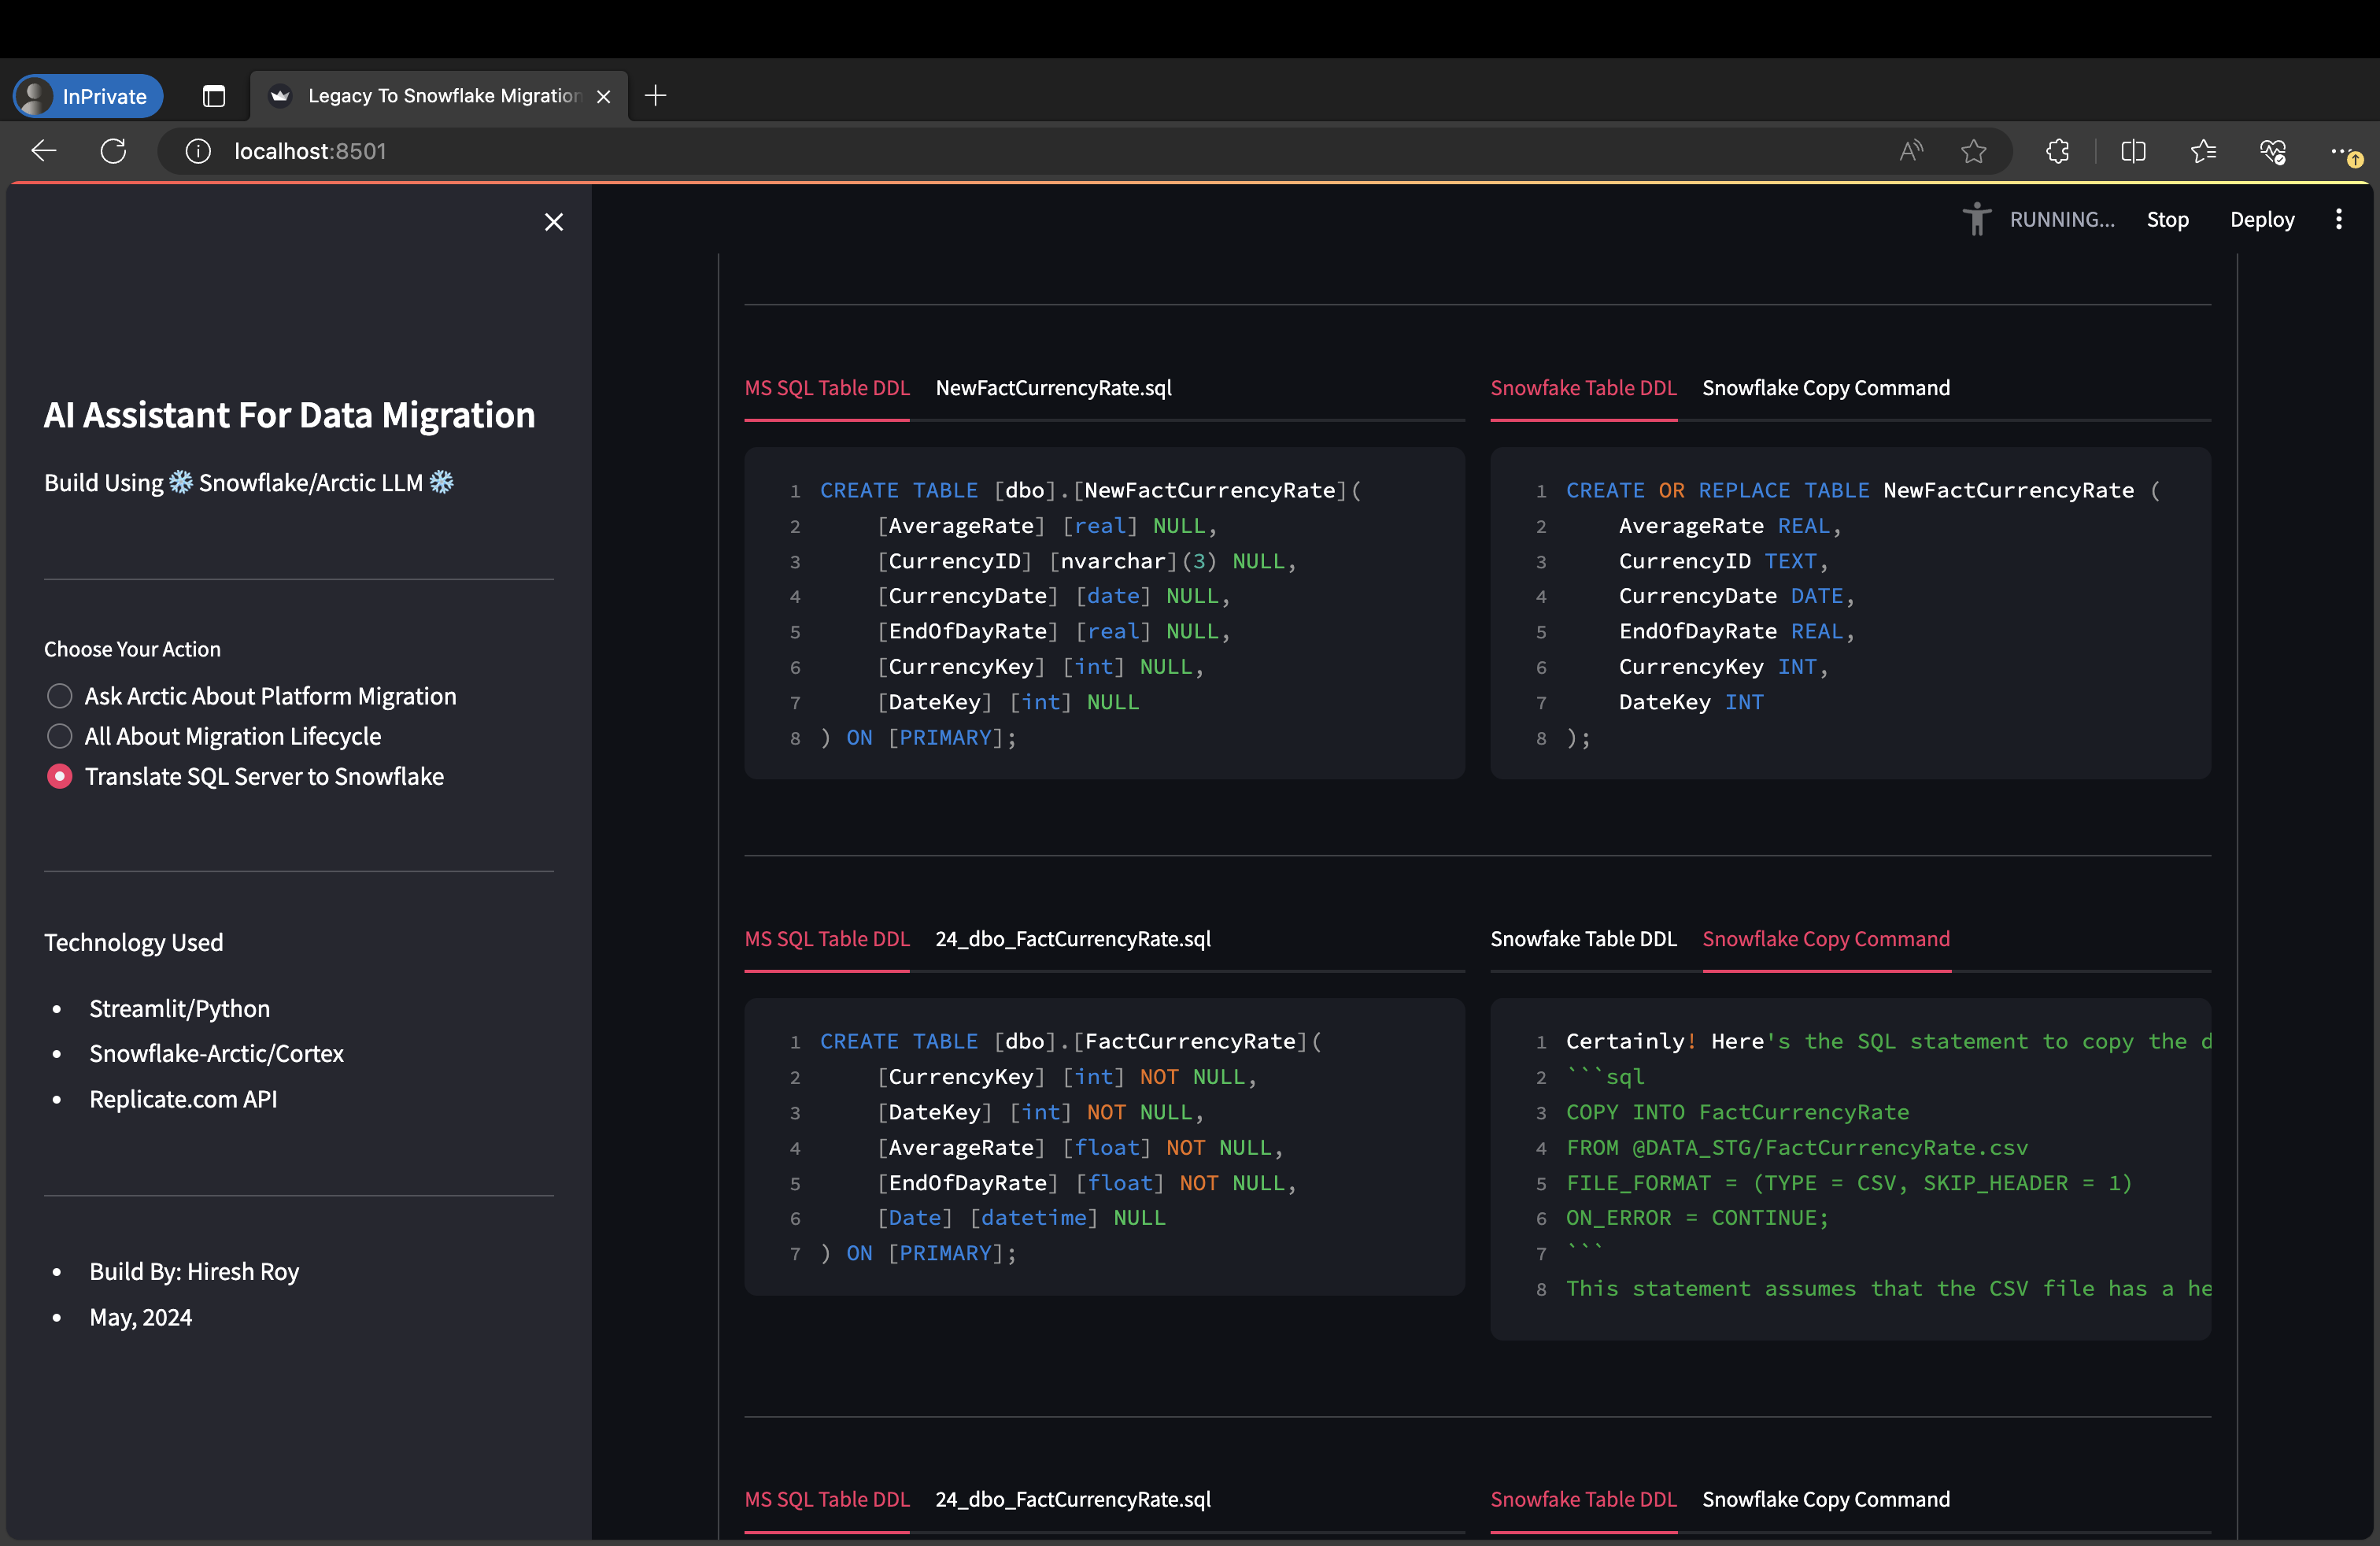Toggle split screen icon
This screenshot has height=1546, width=2380.
(x=2133, y=151)
